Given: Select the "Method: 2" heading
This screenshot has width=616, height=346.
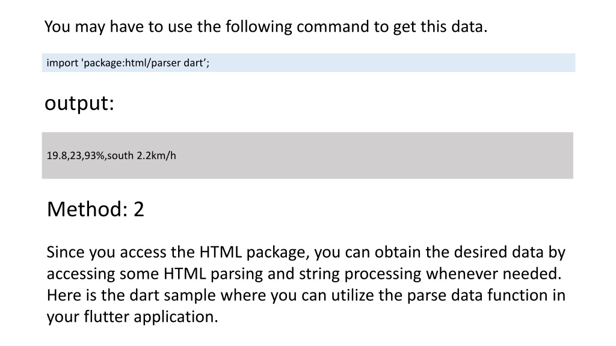Looking at the screenshot, I should (96, 209).
